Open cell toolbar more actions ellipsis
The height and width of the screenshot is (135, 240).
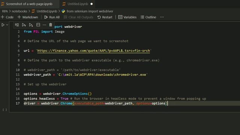click(44, 25)
